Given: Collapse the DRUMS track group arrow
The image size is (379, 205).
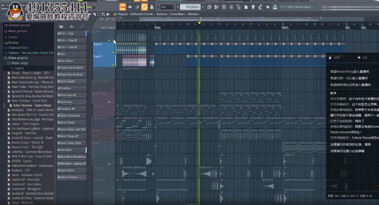Looking at the screenshot, I should (x=109, y=40).
